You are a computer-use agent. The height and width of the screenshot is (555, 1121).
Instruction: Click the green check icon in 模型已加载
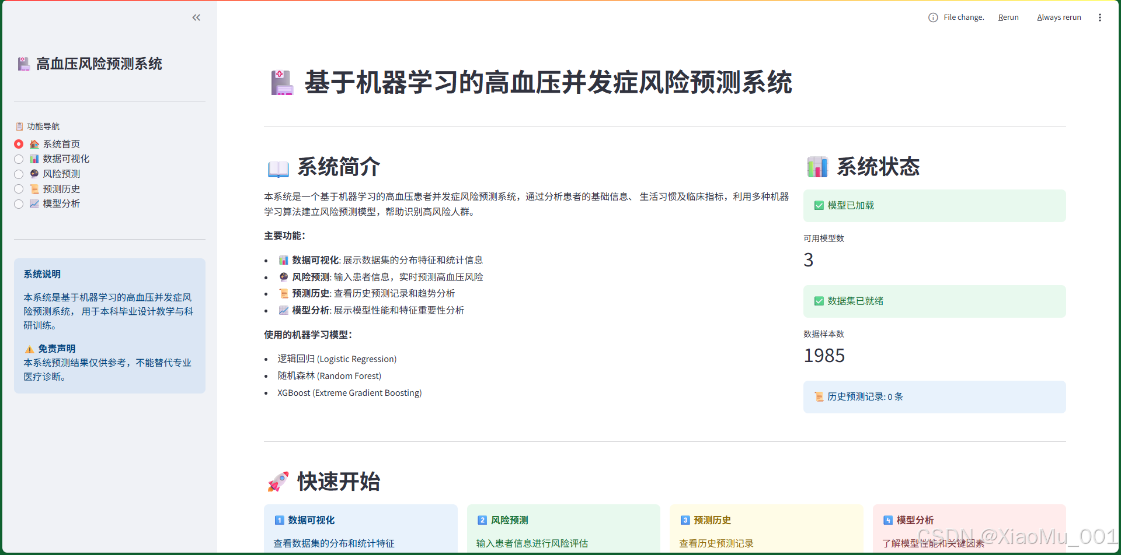[x=818, y=205]
